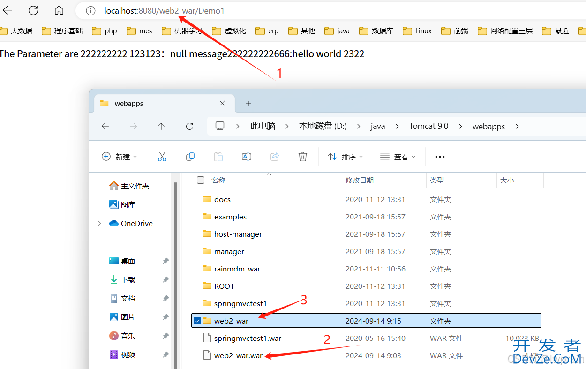This screenshot has height=369, width=586.
Task: Click the Copy icon in the Explorer toolbar
Action: [190, 157]
